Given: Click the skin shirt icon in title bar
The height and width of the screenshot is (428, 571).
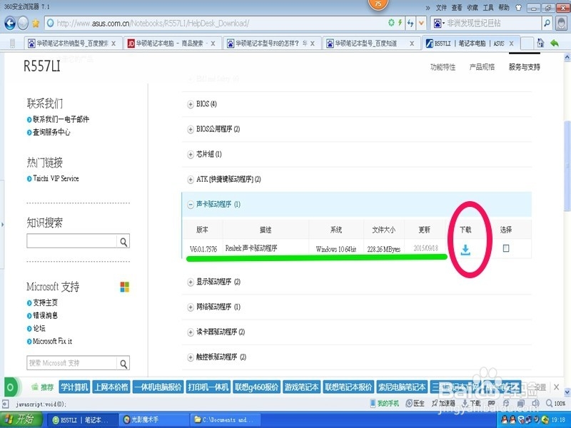Looking at the screenshot, I should [519, 7].
